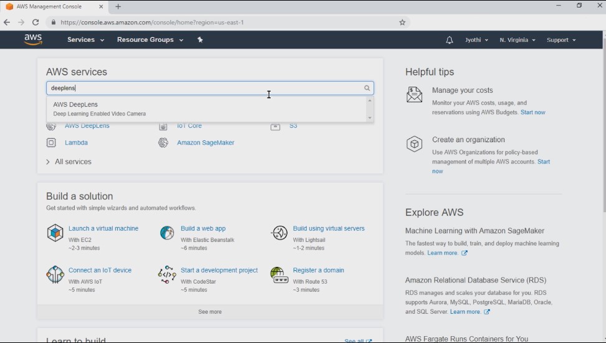The height and width of the screenshot is (343, 606).
Task: Open the notifications bell icon
Action: 449,40
